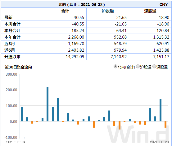Click the lowest orange bar near -50
The image size is (172, 146).
pos(120,125)
